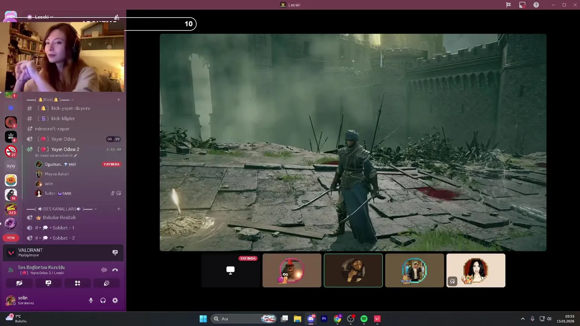This screenshot has height=326, width=580.
Task: Open the red server icon with badge 3
Action: click(11, 122)
